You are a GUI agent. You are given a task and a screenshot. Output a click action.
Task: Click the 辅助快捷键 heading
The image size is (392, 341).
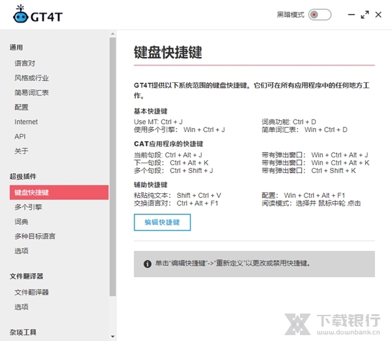(x=150, y=185)
